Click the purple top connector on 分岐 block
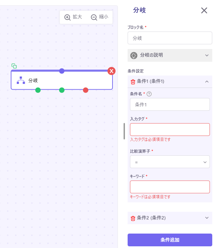This screenshot has width=224, height=248. pyautogui.click(x=62, y=71)
